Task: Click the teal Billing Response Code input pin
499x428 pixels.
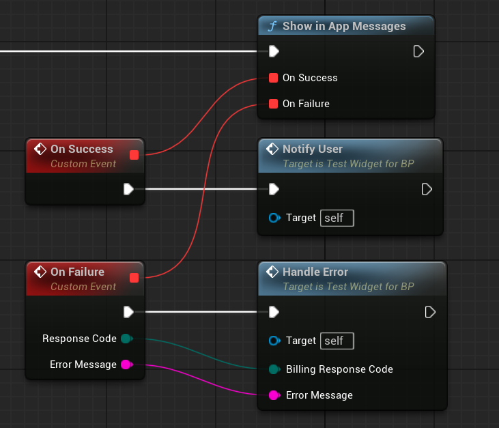Action: pyautogui.click(x=274, y=369)
